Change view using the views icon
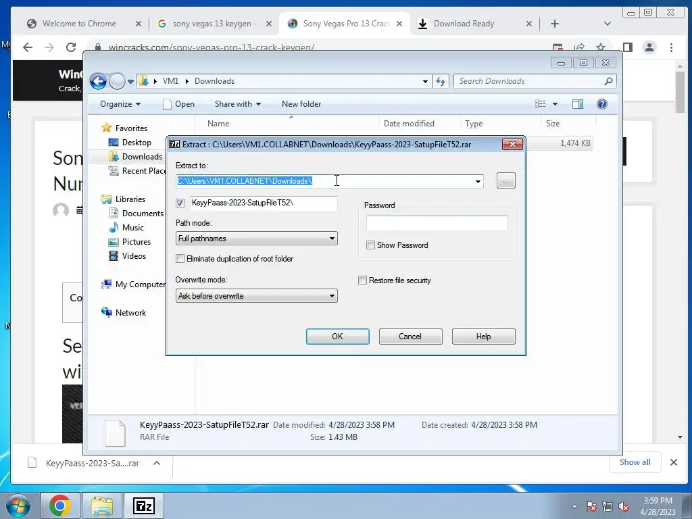 540,103
